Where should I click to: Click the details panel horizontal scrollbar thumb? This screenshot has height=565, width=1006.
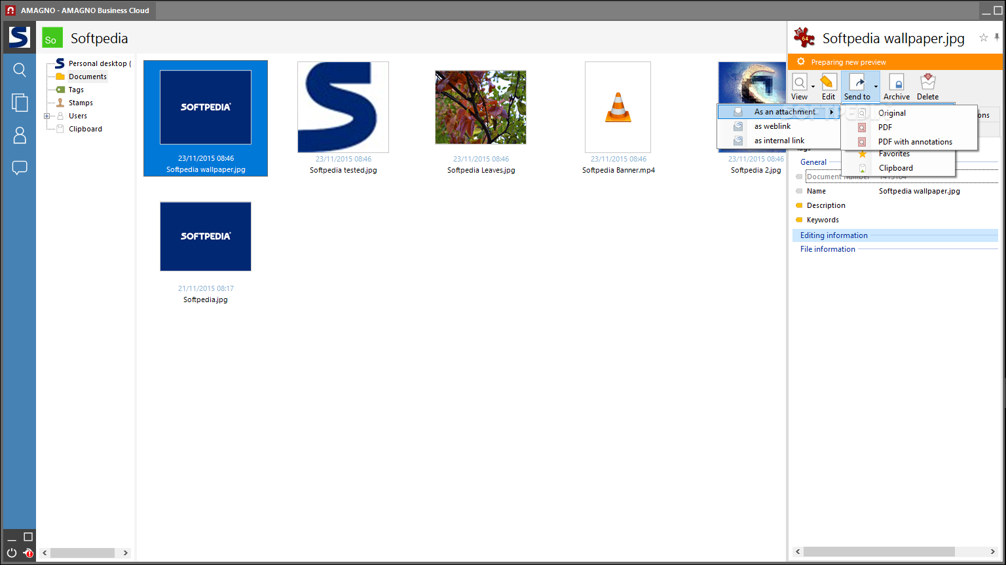[879, 551]
